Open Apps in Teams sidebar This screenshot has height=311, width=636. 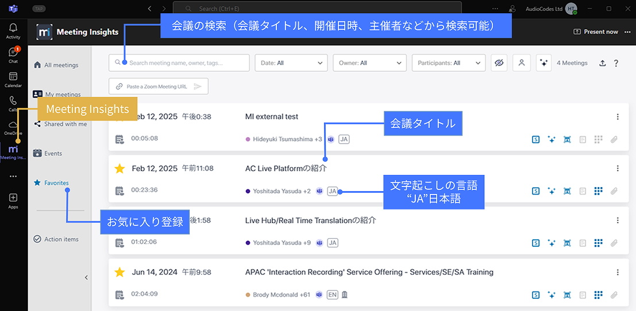point(13,200)
